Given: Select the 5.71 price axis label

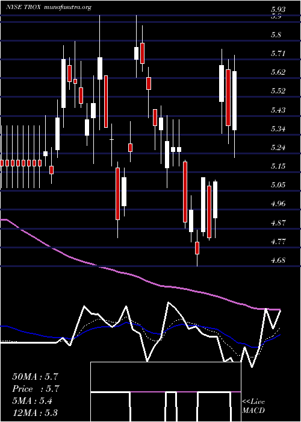Looking at the screenshot, I should tap(278, 54).
